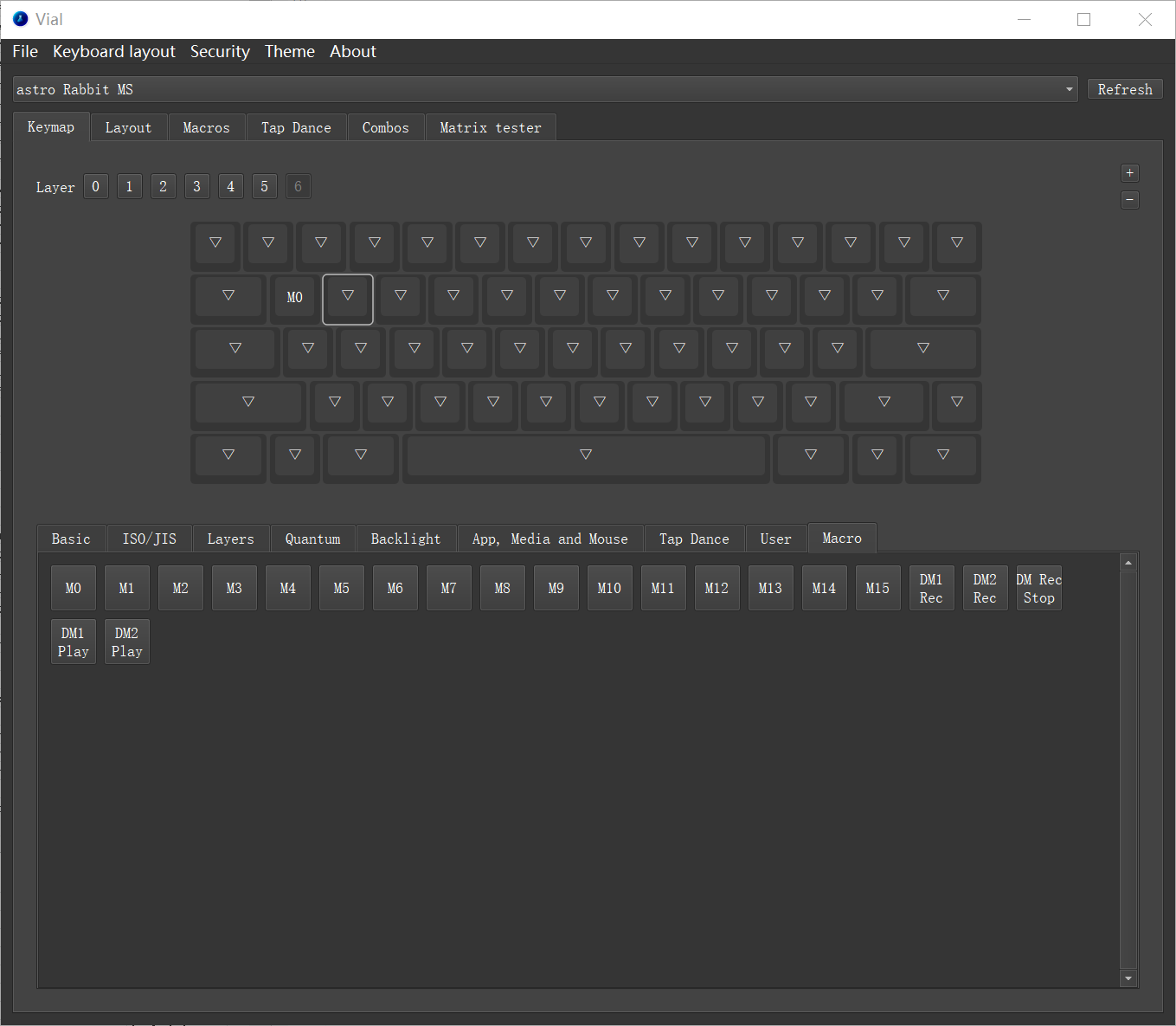Click the minus zoom-out keymap button
Viewport: 1176px width, 1026px height.
[x=1129, y=200]
